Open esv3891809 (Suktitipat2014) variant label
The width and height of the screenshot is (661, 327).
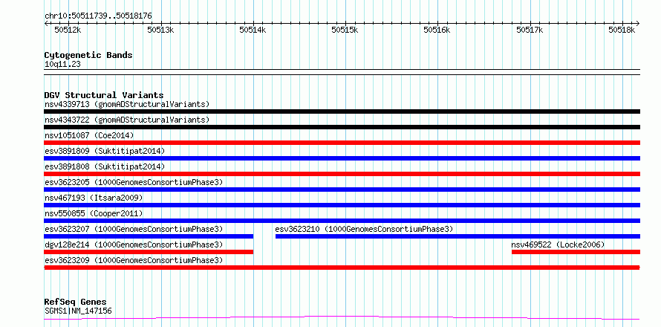pos(105,151)
